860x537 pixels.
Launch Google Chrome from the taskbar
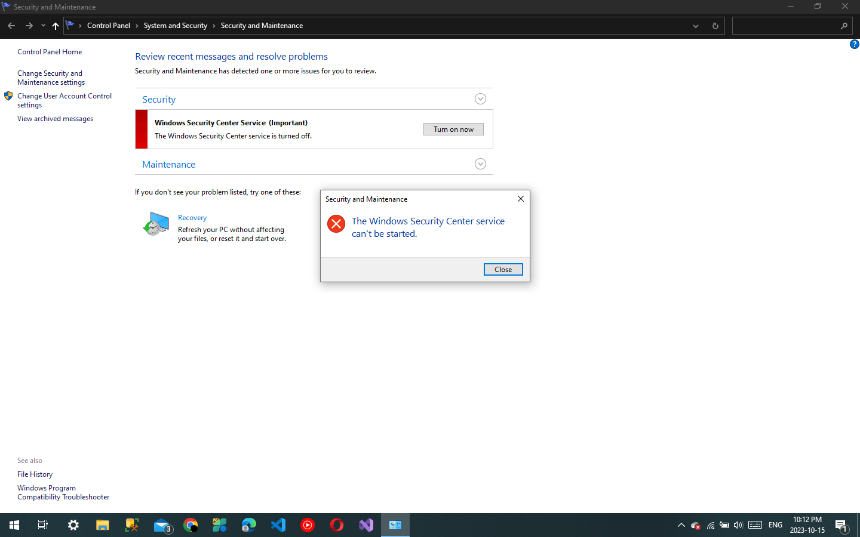tap(191, 525)
